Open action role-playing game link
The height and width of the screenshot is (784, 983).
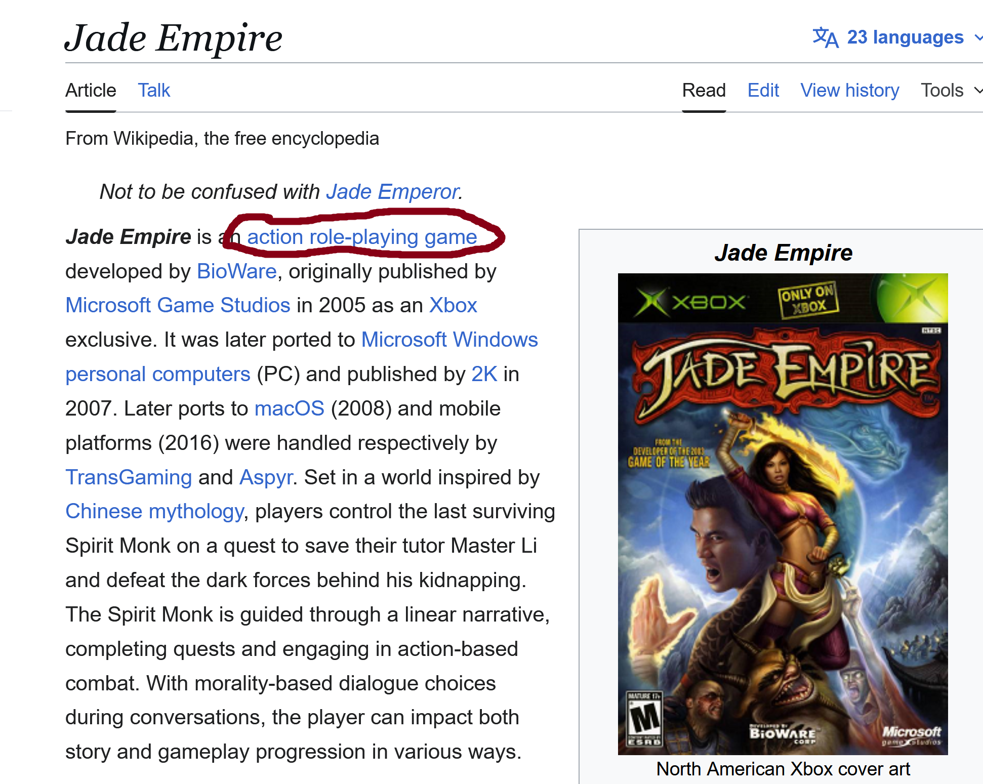click(362, 237)
